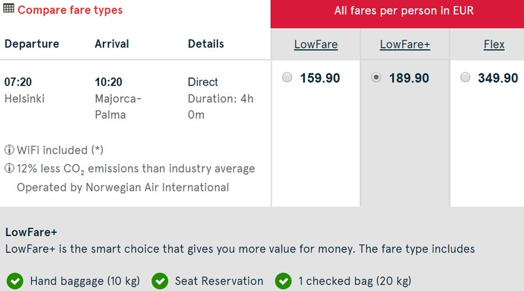Open the Compare fare types link
This screenshot has height=291, width=524.
70,10
